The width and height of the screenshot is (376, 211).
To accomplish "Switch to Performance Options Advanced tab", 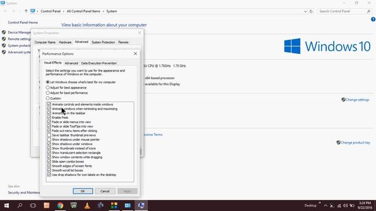I will [x=72, y=63].
